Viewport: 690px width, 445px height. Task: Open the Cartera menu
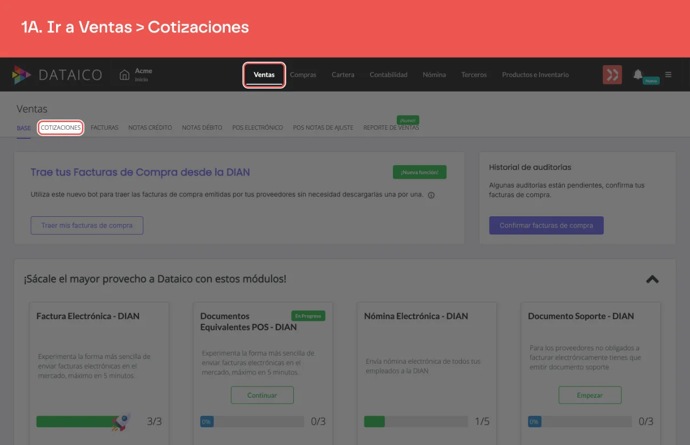(343, 75)
